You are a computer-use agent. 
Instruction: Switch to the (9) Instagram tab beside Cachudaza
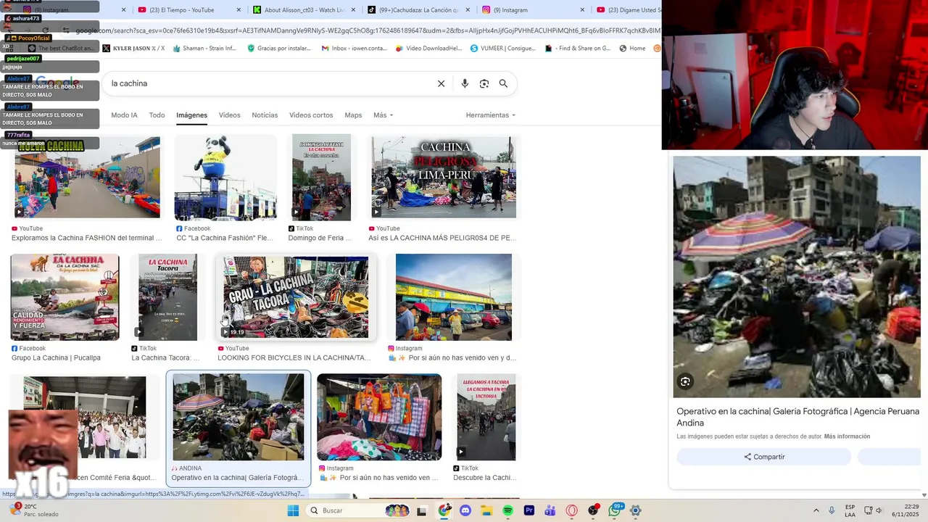tap(533, 10)
